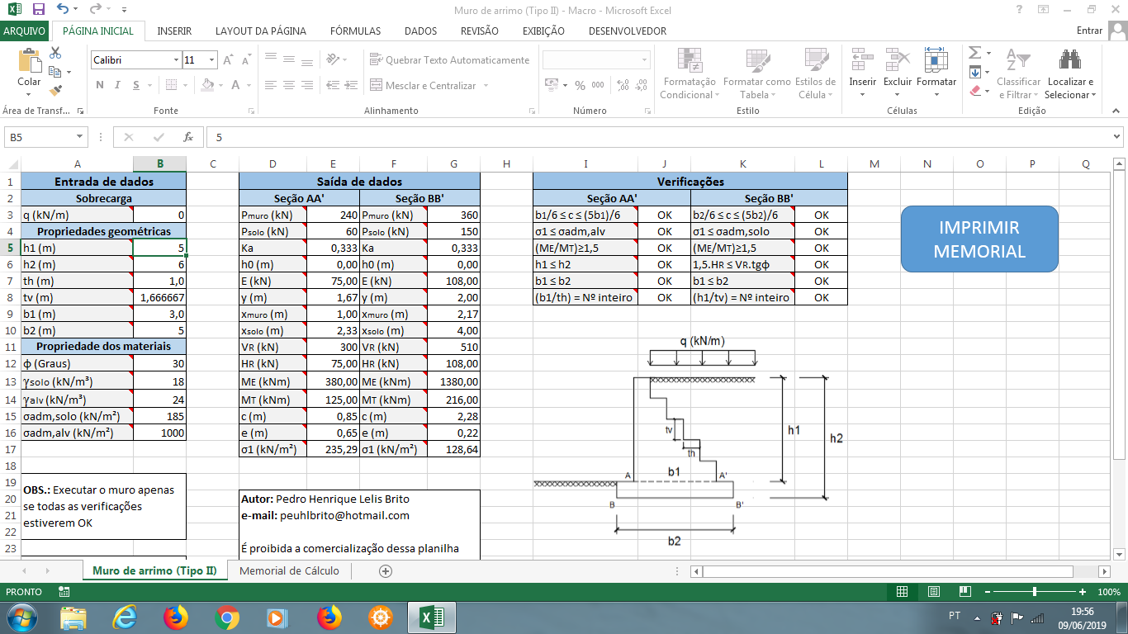Screen dimensions: 1128x634
Task: Toggle italic (I) formatting
Action: coord(119,85)
